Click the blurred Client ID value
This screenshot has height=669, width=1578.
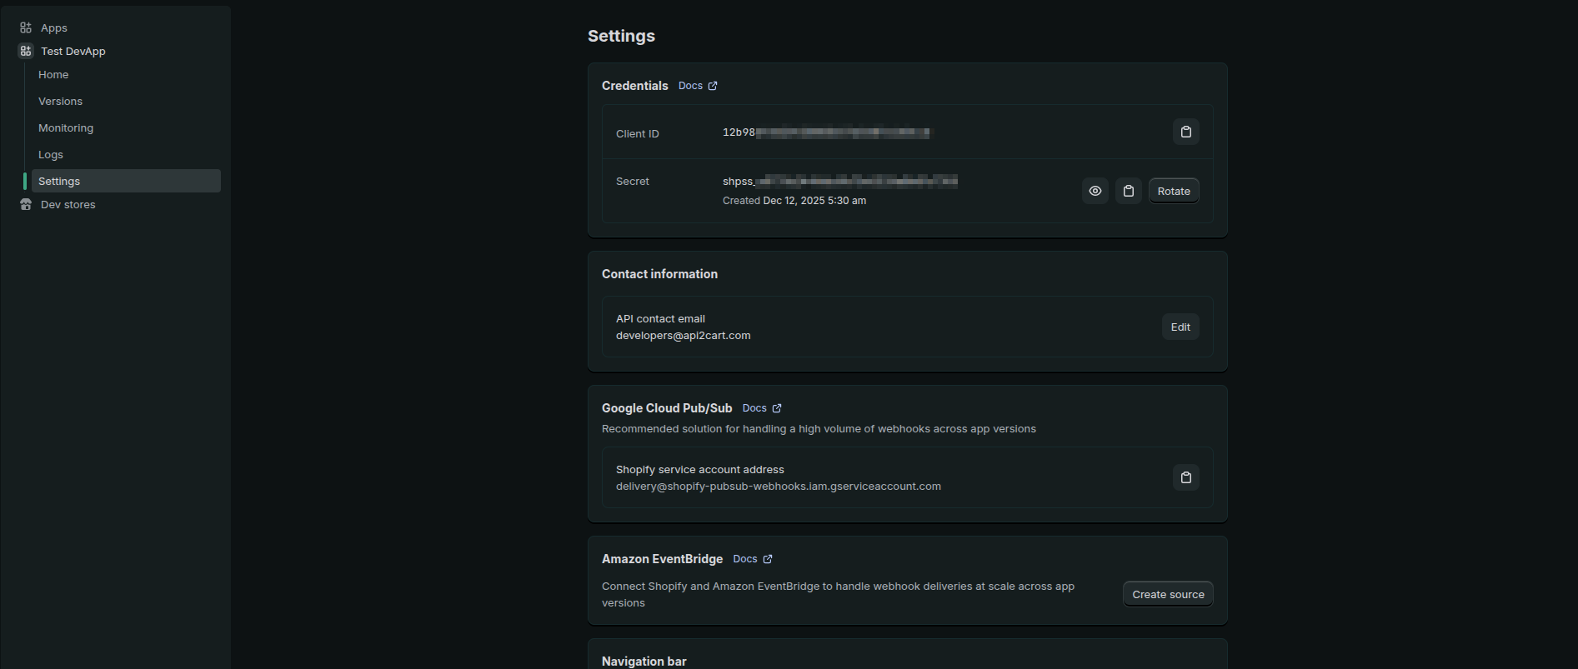pyautogui.click(x=827, y=132)
